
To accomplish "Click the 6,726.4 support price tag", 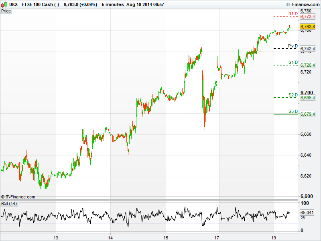I will coord(308,65).
